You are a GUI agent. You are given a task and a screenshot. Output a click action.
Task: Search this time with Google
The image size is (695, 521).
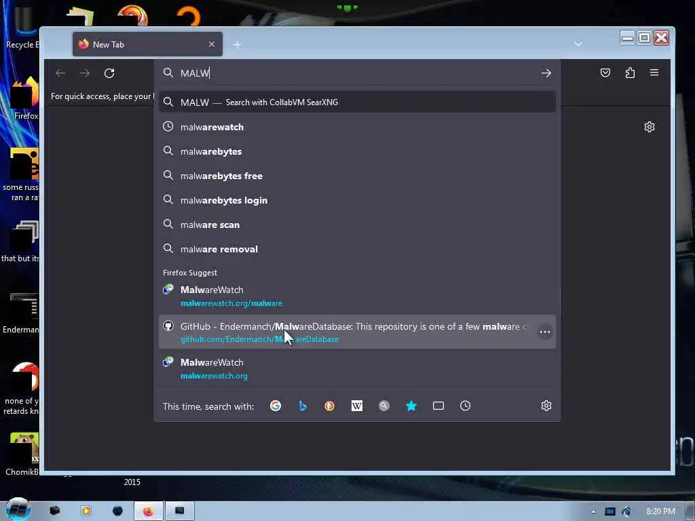click(276, 406)
